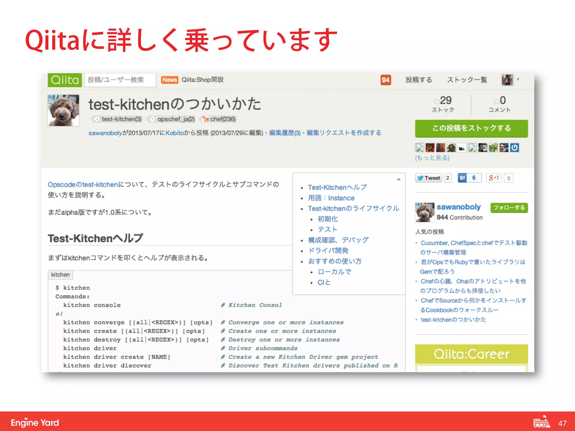
Task: Click the green この投稿をストックする button
Action: (x=471, y=129)
